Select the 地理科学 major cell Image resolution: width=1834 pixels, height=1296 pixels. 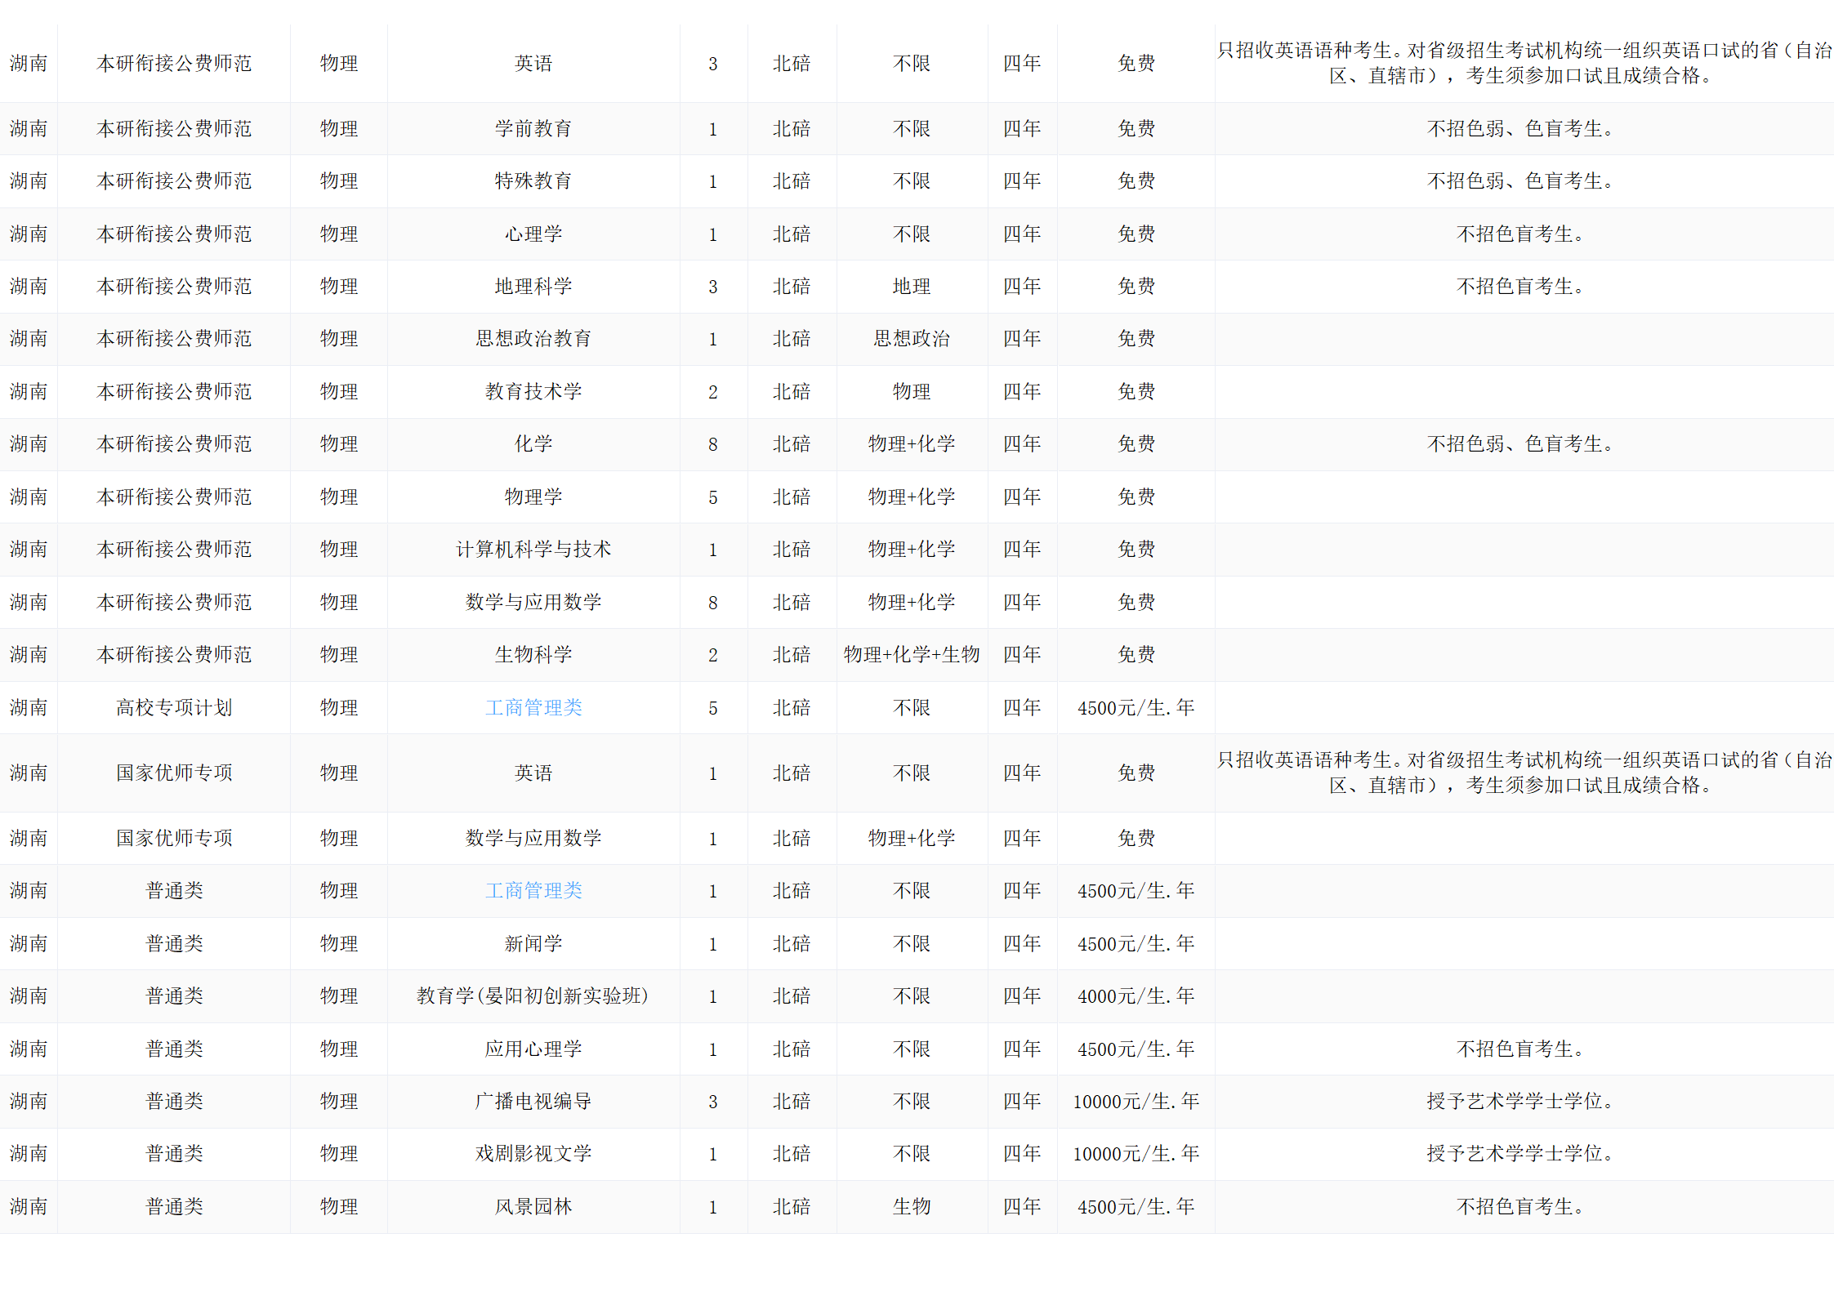[x=533, y=286]
